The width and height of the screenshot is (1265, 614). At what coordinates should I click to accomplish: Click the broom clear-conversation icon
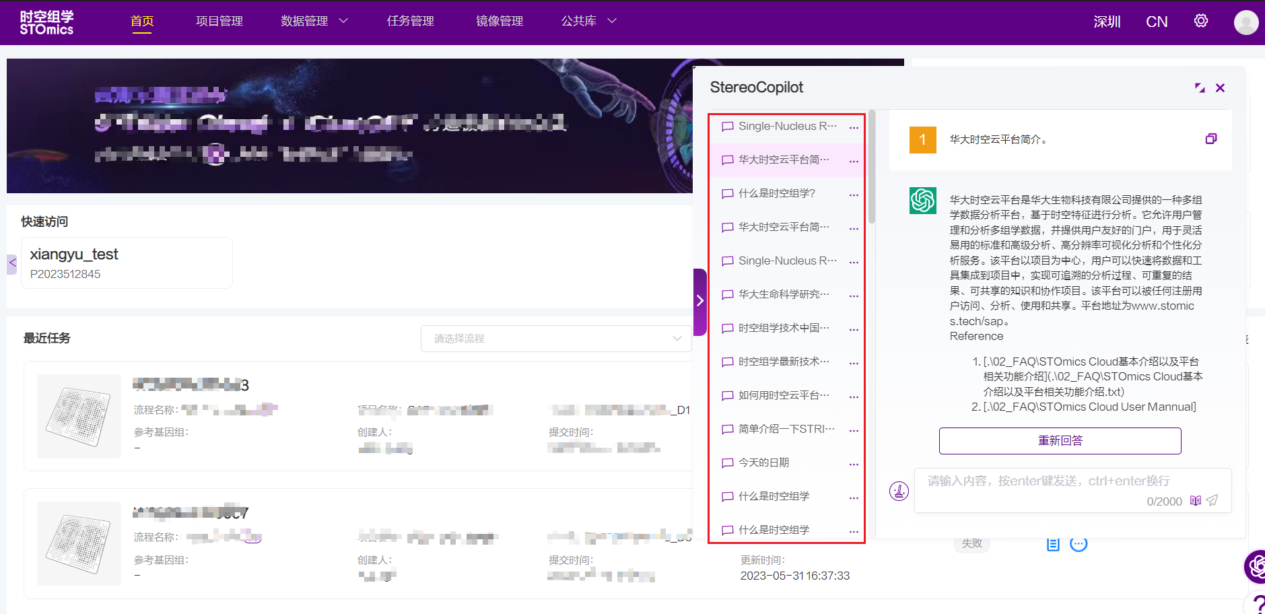[899, 491]
